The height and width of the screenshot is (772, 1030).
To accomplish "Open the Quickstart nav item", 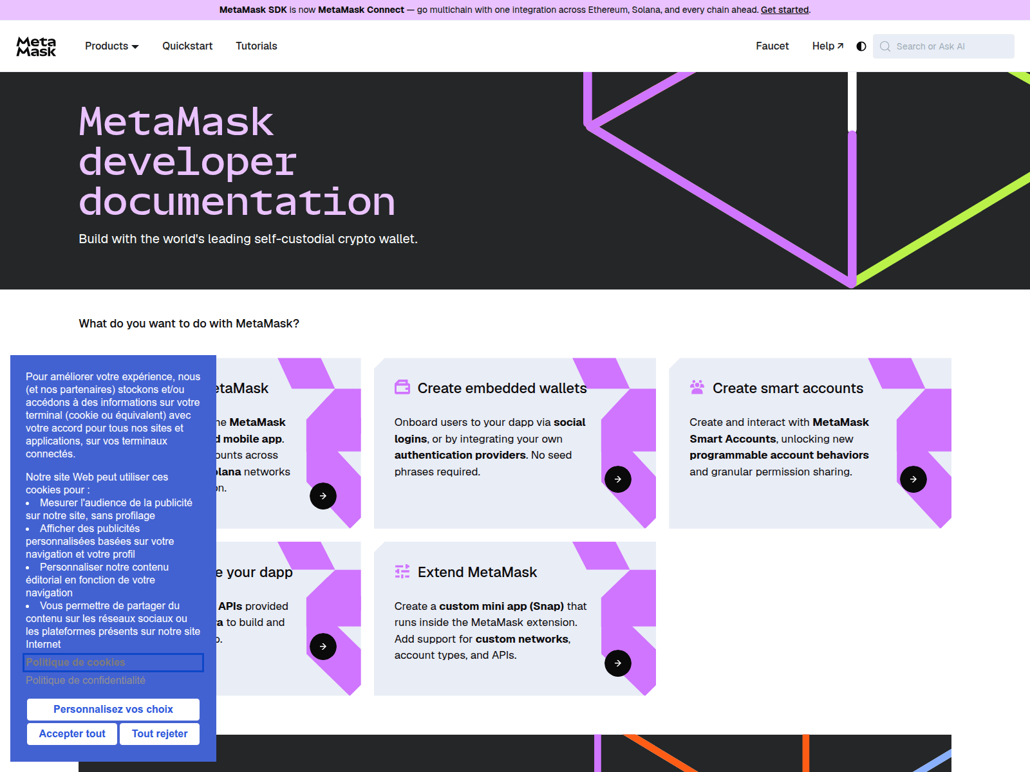I will point(187,46).
